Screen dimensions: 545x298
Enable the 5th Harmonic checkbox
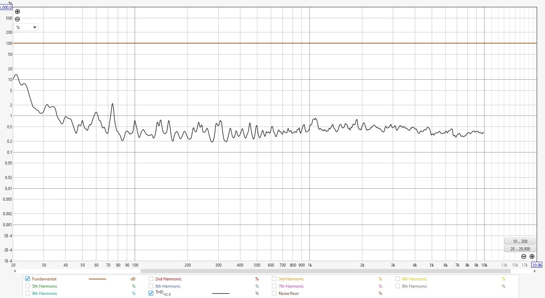tap(28, 286)
